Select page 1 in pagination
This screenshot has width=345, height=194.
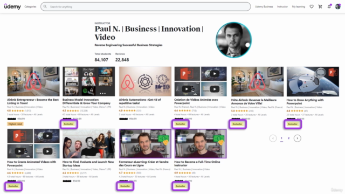[281, 138]
